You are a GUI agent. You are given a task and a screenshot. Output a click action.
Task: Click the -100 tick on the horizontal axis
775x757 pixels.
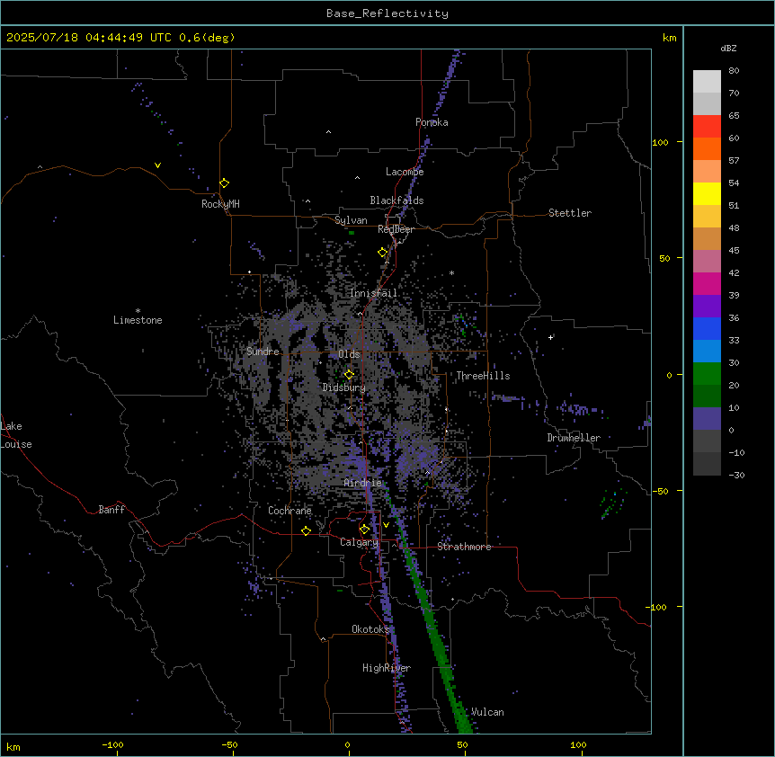[112, 745]
